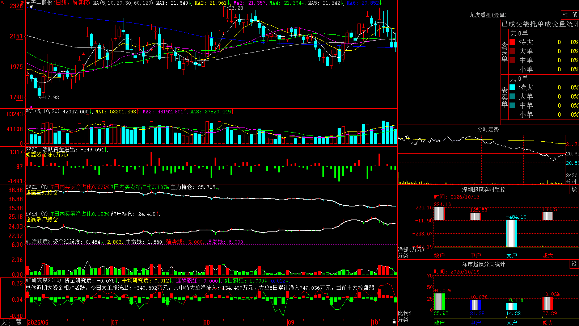Click the dark red 大单 buy swatch

(x=512, y=51)
